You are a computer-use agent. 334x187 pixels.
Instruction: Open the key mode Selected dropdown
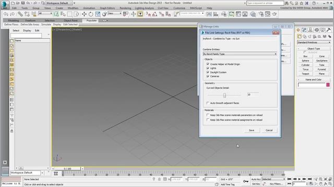pos(273,179)
